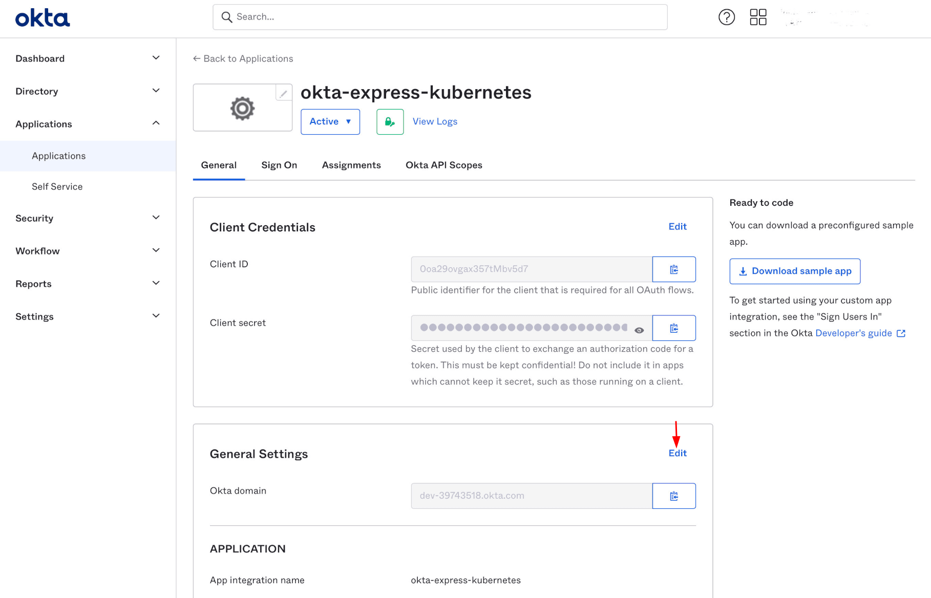This screenshot has height=598, width=931.
Task: Click the Okta logo
Action: 43,18
